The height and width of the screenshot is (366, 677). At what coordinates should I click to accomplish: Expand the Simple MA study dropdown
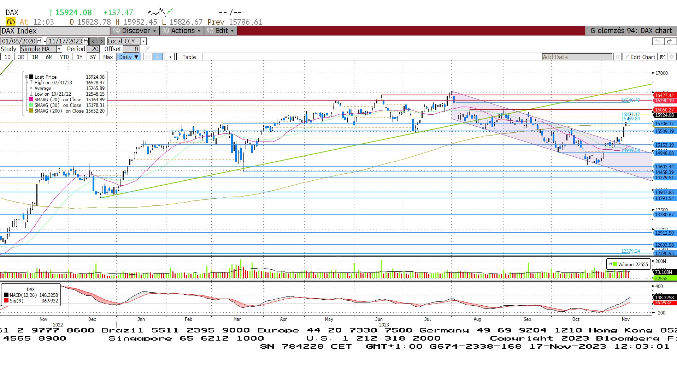[59, 49]
